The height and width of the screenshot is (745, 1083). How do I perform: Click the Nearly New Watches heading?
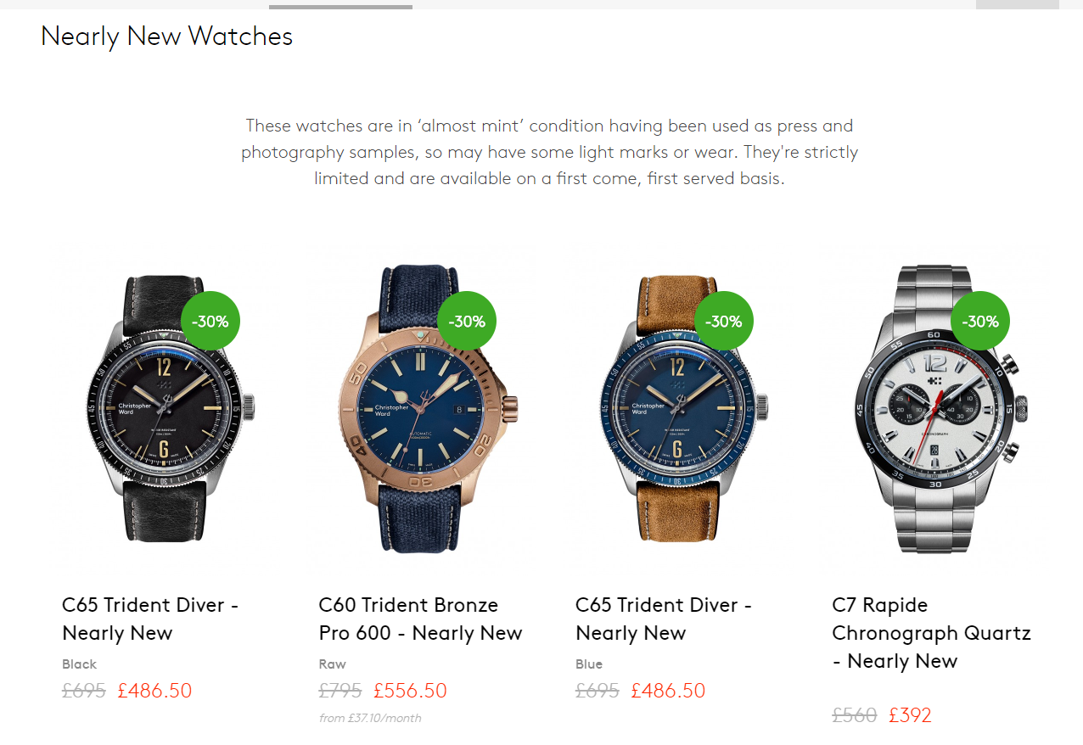click(166, 36)
